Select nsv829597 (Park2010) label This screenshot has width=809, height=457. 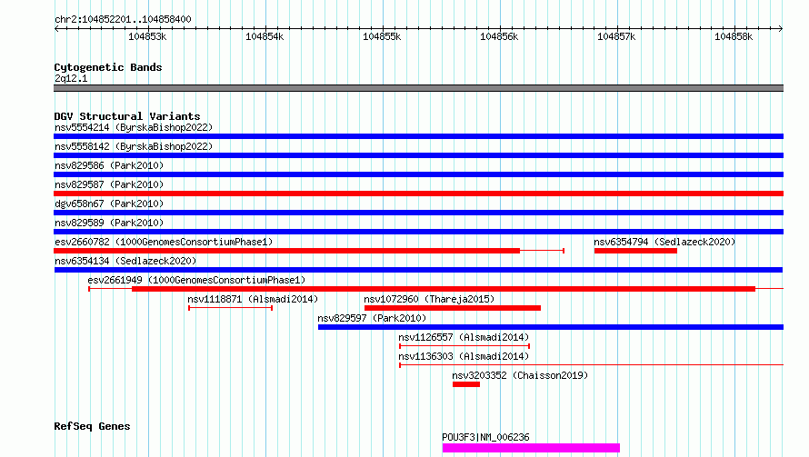(x=372, y=318)
